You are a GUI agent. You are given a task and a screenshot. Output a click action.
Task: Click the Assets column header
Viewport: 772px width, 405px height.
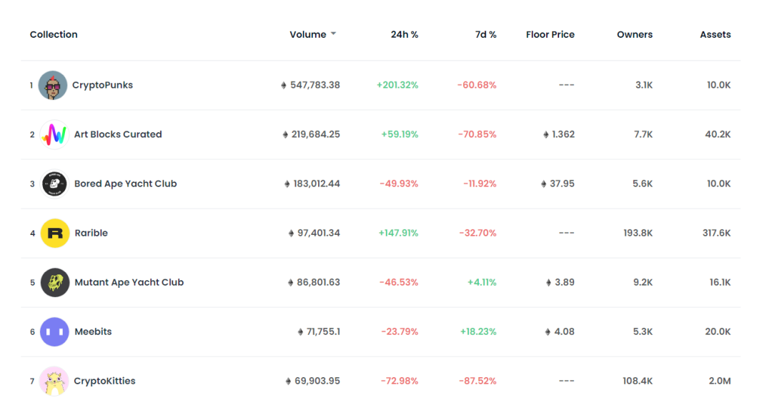click(716, 34)
